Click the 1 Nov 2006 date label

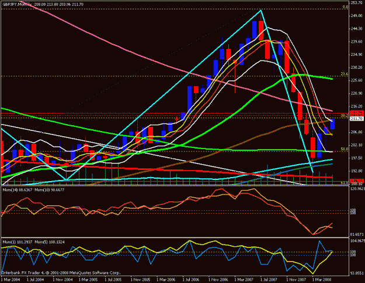click(218, 280)
